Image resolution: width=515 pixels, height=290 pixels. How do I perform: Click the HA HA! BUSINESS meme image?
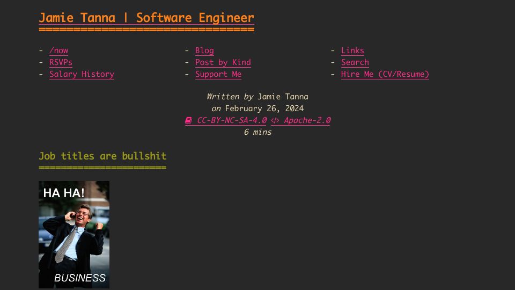click(74, 235)
